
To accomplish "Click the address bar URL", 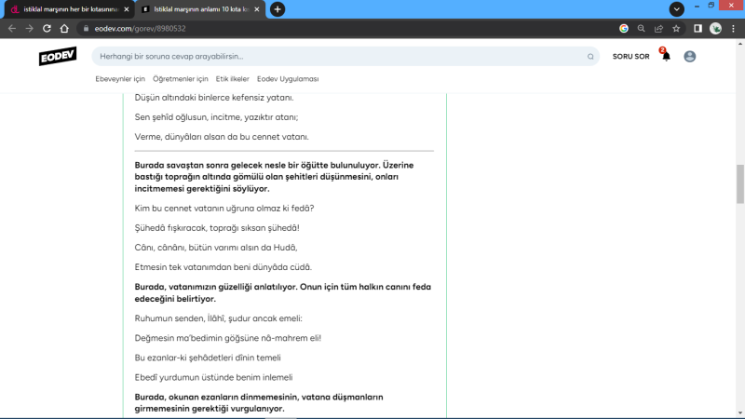I will 140,29.
